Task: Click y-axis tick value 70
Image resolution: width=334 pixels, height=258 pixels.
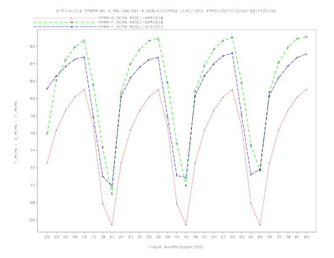Action: coord(32,185)
